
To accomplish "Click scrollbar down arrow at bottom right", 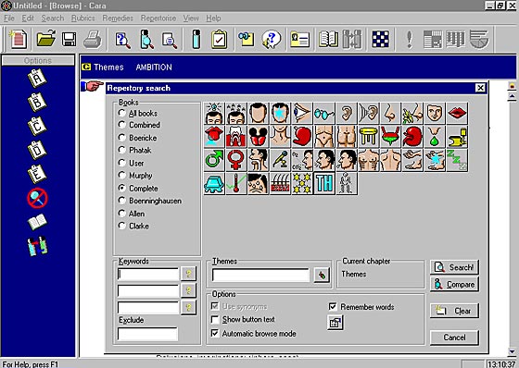I will click(513, 351).
